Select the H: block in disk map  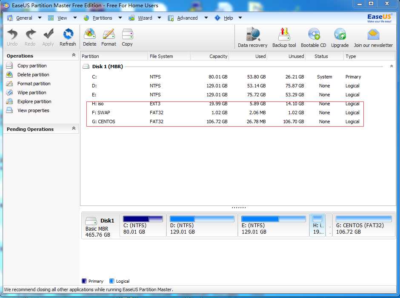pyautogui.click(x=317, y=226)
